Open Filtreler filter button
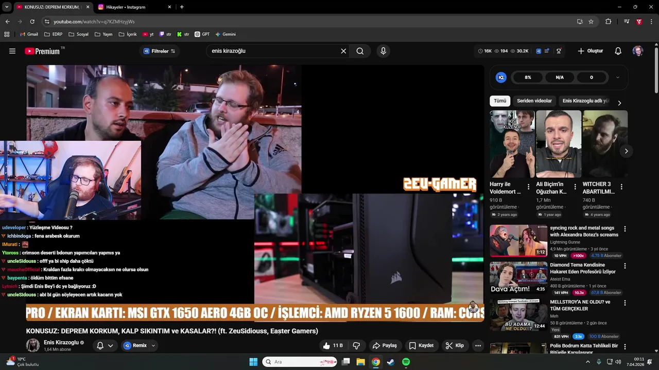Screen dimensions: 659x370 point(159,51)
